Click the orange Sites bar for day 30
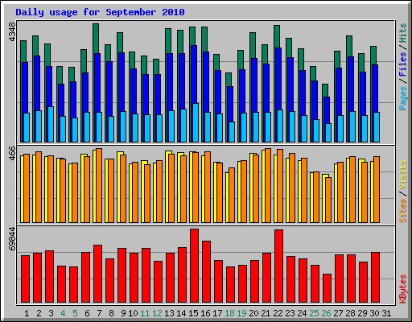The height and width of the screenshot is (322, 412). [x=377, y=189]
